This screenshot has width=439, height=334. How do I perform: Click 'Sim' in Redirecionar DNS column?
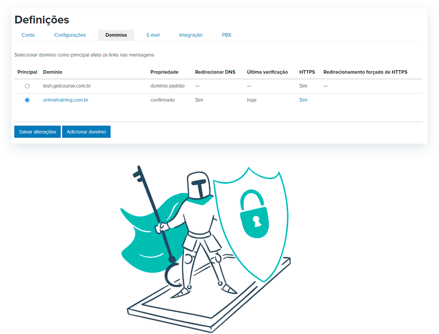[x=199, y=100]
